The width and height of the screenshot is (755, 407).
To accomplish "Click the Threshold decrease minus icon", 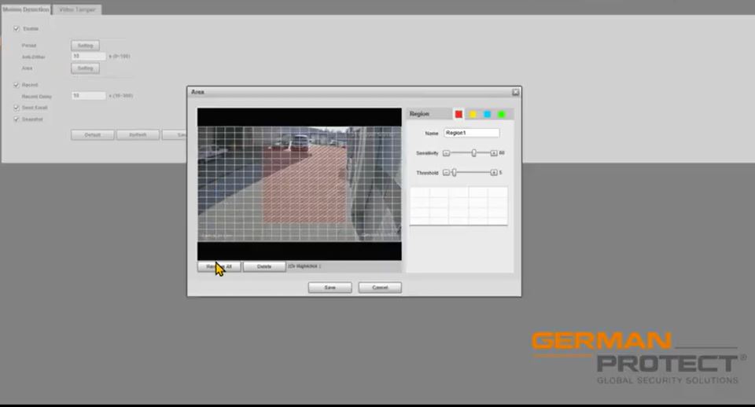I will tap(446, 172).
